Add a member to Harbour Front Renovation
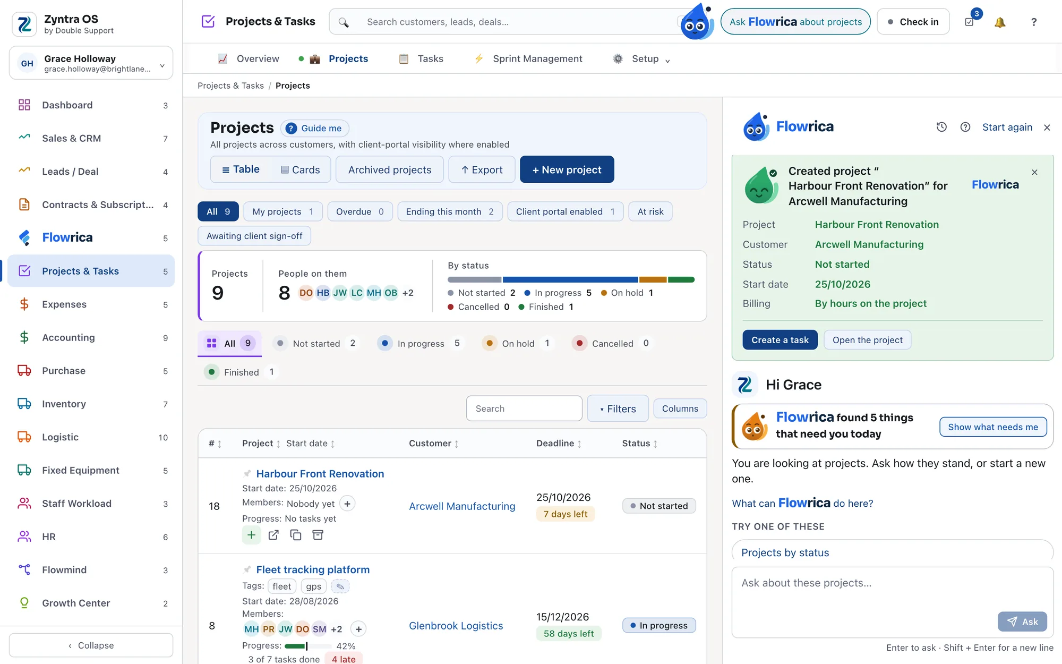 (x=347, y=504)
